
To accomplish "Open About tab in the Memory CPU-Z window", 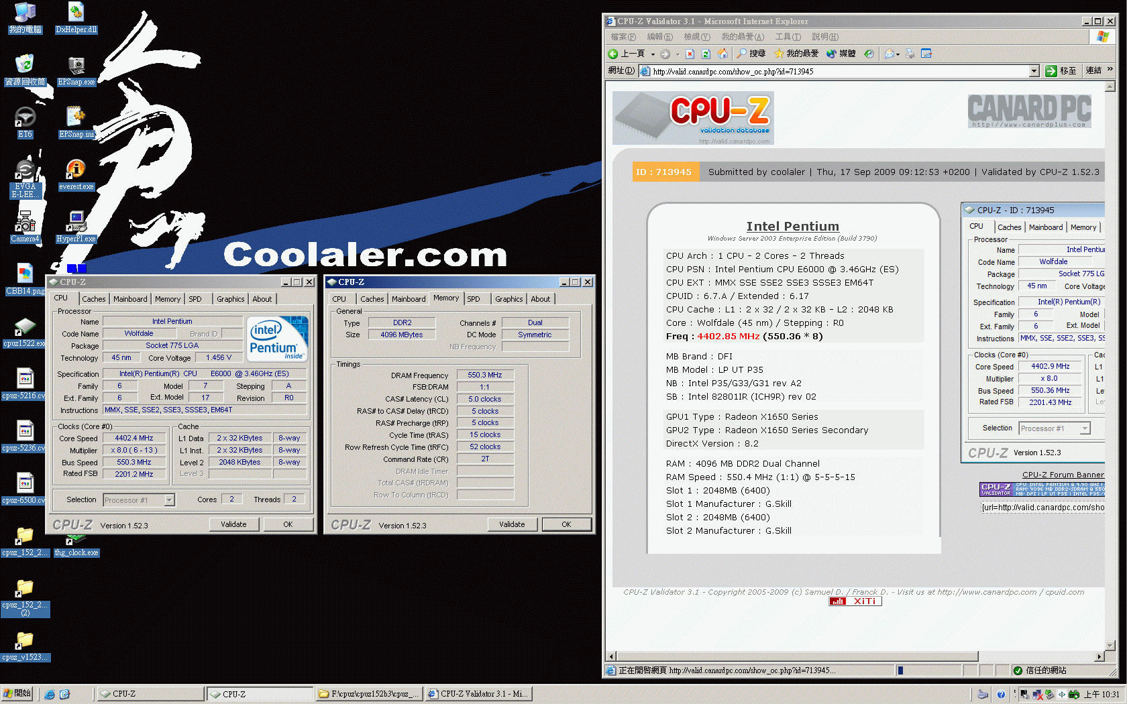I will click(541, 299).
